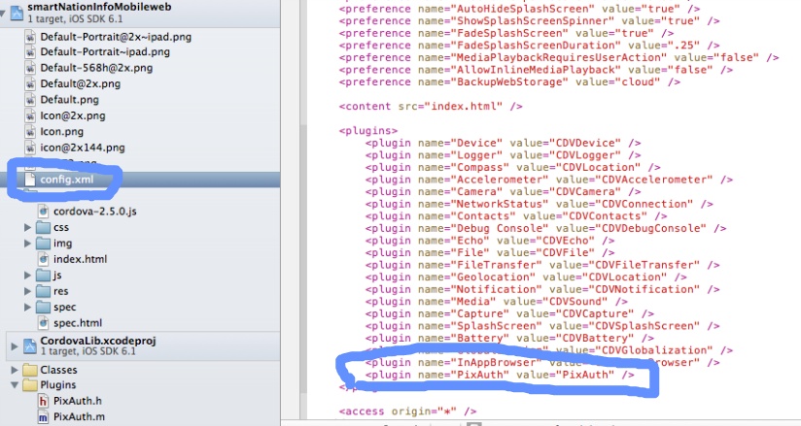Viewport: 801px width, 426px height.
Task: Click the PixAuth plugin line
Action: pyautogui.click(x=500, y=375)
